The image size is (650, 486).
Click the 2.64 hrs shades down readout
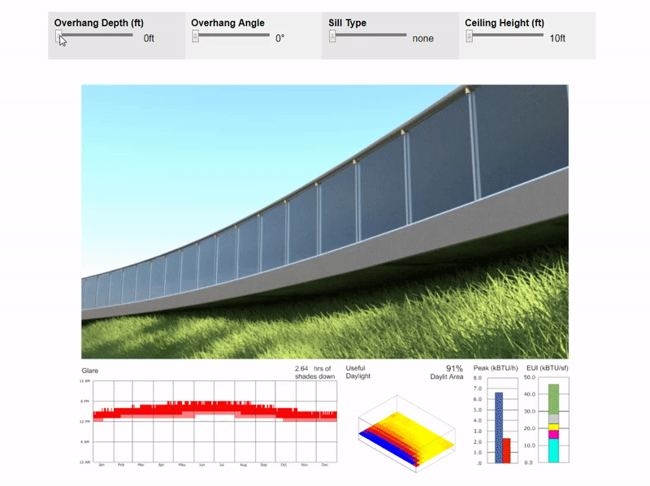(x=312, y=372)
